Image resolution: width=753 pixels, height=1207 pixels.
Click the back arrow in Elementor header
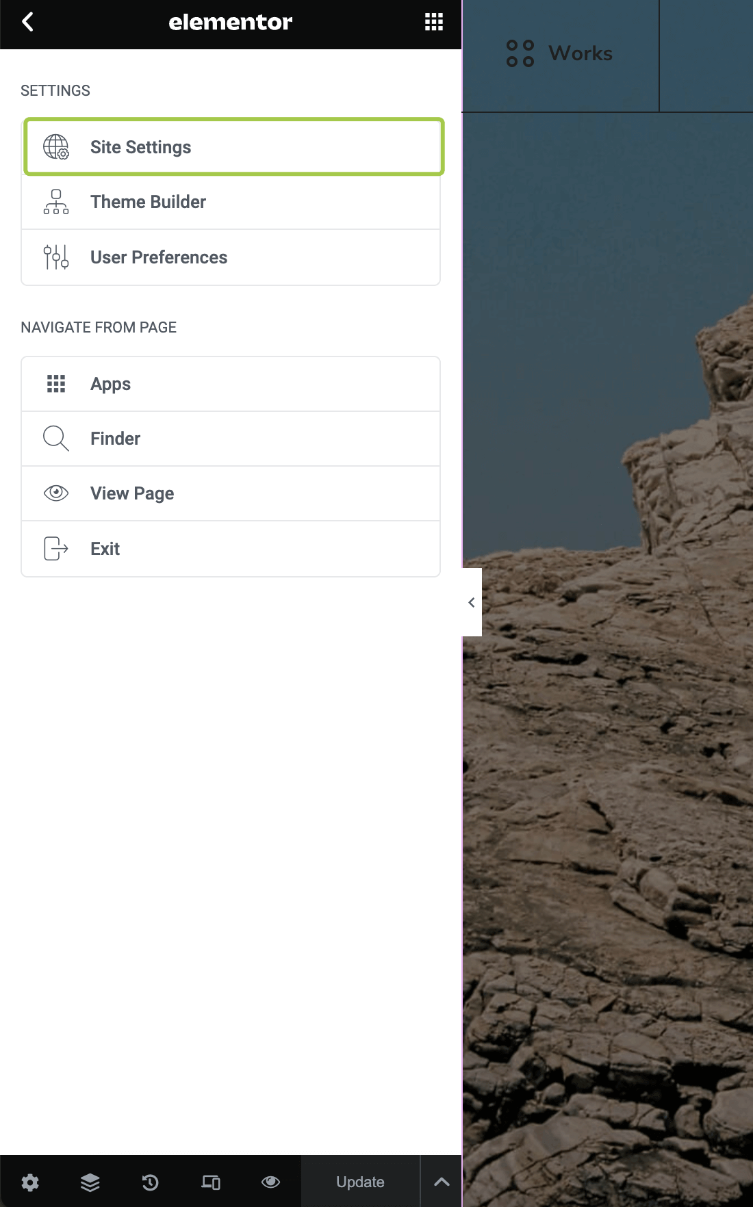click(28, 22)
